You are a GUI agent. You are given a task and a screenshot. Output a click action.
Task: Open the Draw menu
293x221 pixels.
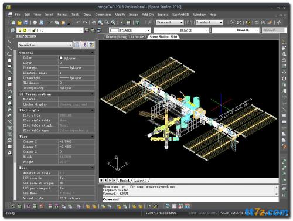pos(87,15)
